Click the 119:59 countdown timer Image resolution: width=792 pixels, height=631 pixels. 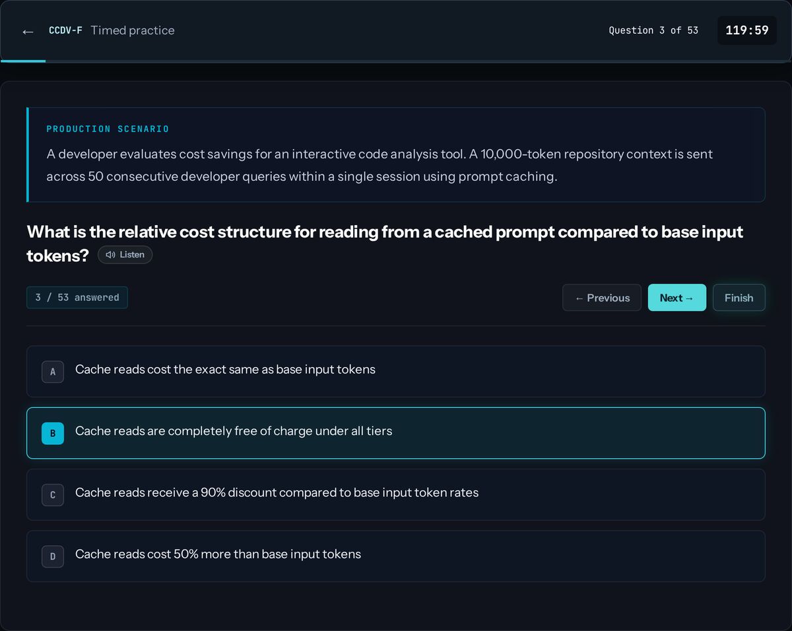point(746,30)
